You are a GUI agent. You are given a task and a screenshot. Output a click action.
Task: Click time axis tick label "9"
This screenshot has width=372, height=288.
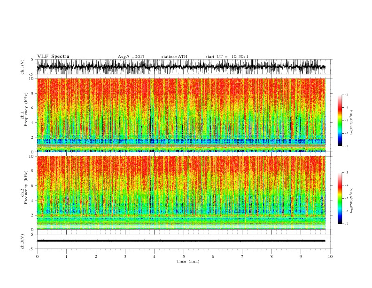coord(301,256)
